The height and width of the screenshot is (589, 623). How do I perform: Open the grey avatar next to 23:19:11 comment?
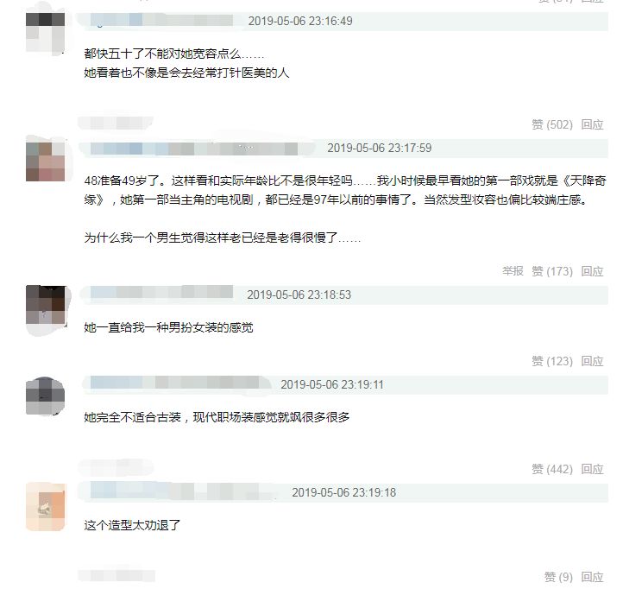tap(45, 396)
